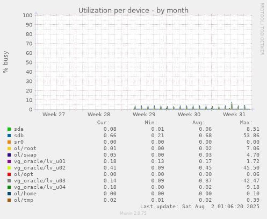This screenshot has width=267, height=219.
Task: Click lv_u02 average value 0.45
Action: [x=205, y=168]
